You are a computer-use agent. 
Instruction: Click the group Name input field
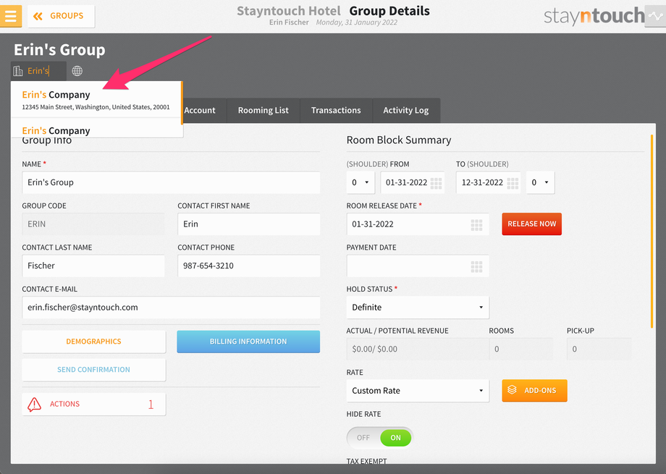pyautogui.click(x=171, y=182)
